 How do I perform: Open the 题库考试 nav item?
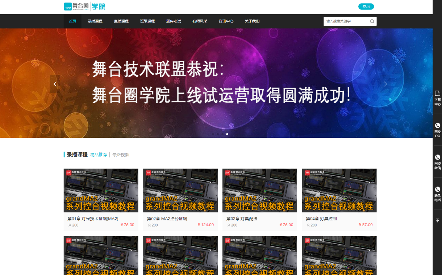(174, 21)
